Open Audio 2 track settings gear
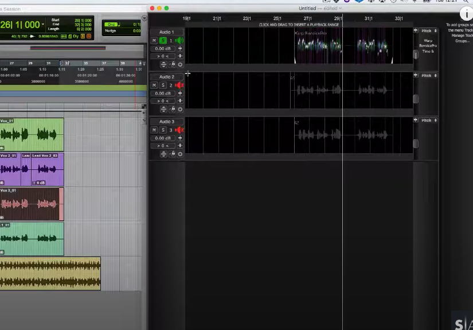 tap(180, 109)
